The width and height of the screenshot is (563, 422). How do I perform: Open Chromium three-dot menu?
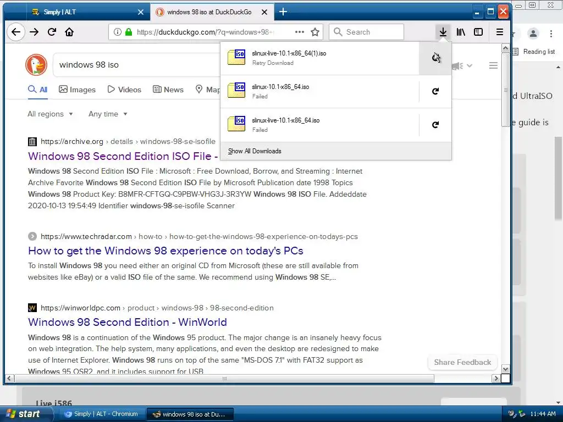[551, 34]
